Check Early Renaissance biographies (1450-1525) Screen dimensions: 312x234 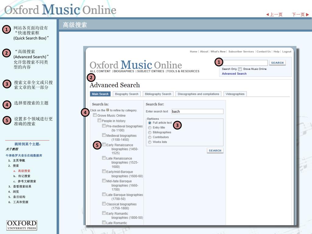pos(104,144)
